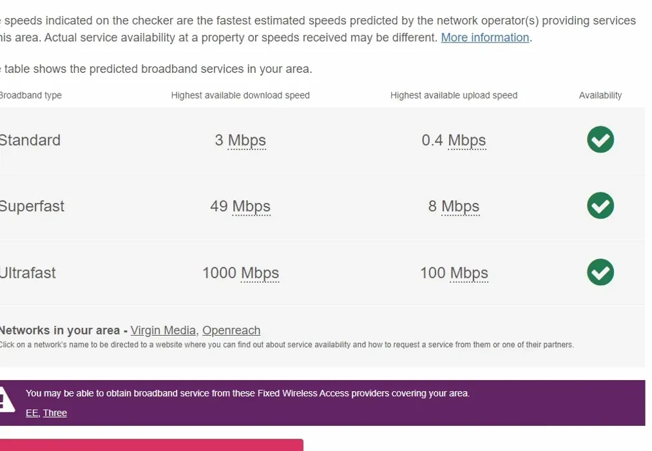
Task: Open the Three provider link
Action: (55, 412)
